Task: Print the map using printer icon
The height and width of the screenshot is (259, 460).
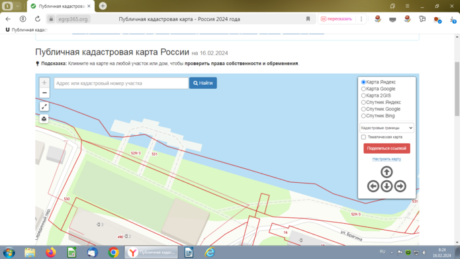Action: tap(44, 119)
